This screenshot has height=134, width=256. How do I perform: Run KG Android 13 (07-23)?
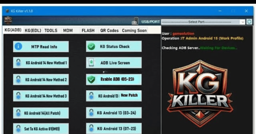tap(114, 128)
